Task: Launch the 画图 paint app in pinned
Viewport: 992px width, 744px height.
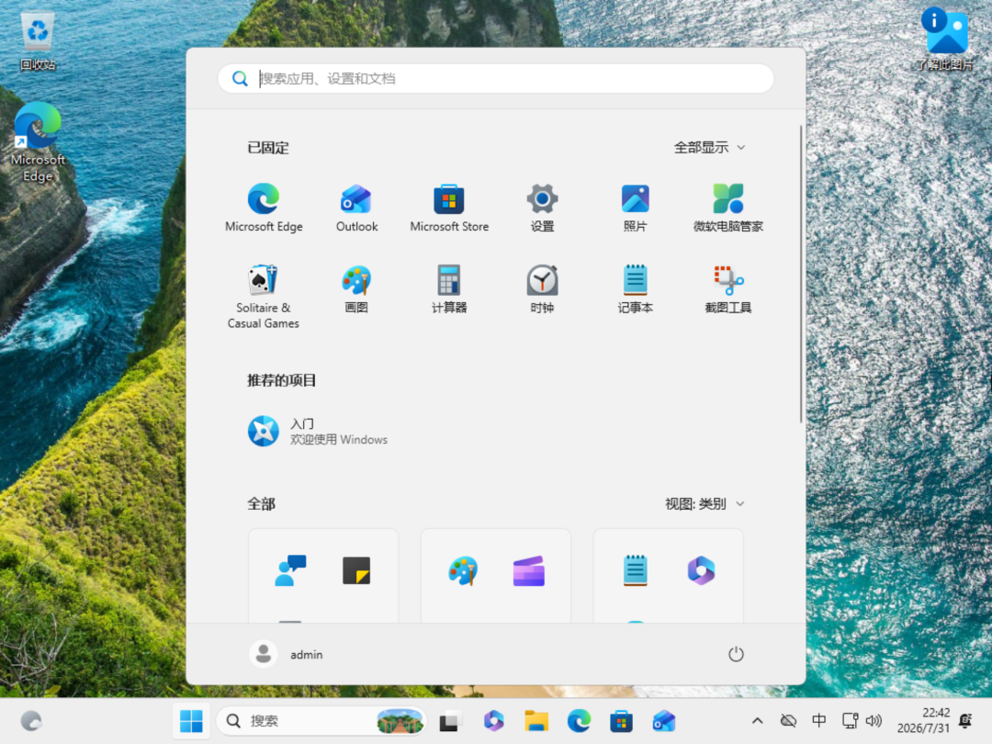Action: pos(356,289)
